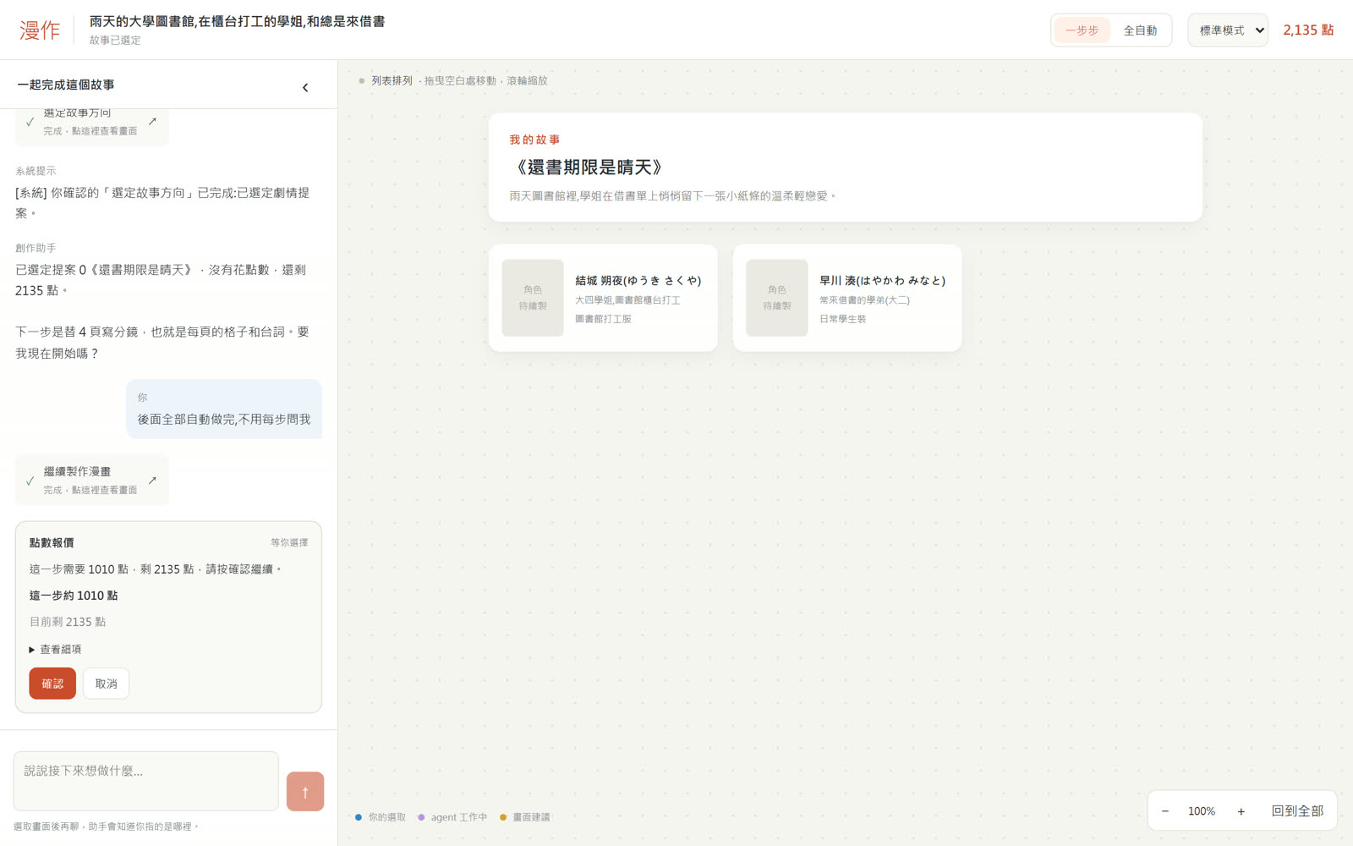Click the 這一步約 1010 點 line

click(x=74, y=596)
